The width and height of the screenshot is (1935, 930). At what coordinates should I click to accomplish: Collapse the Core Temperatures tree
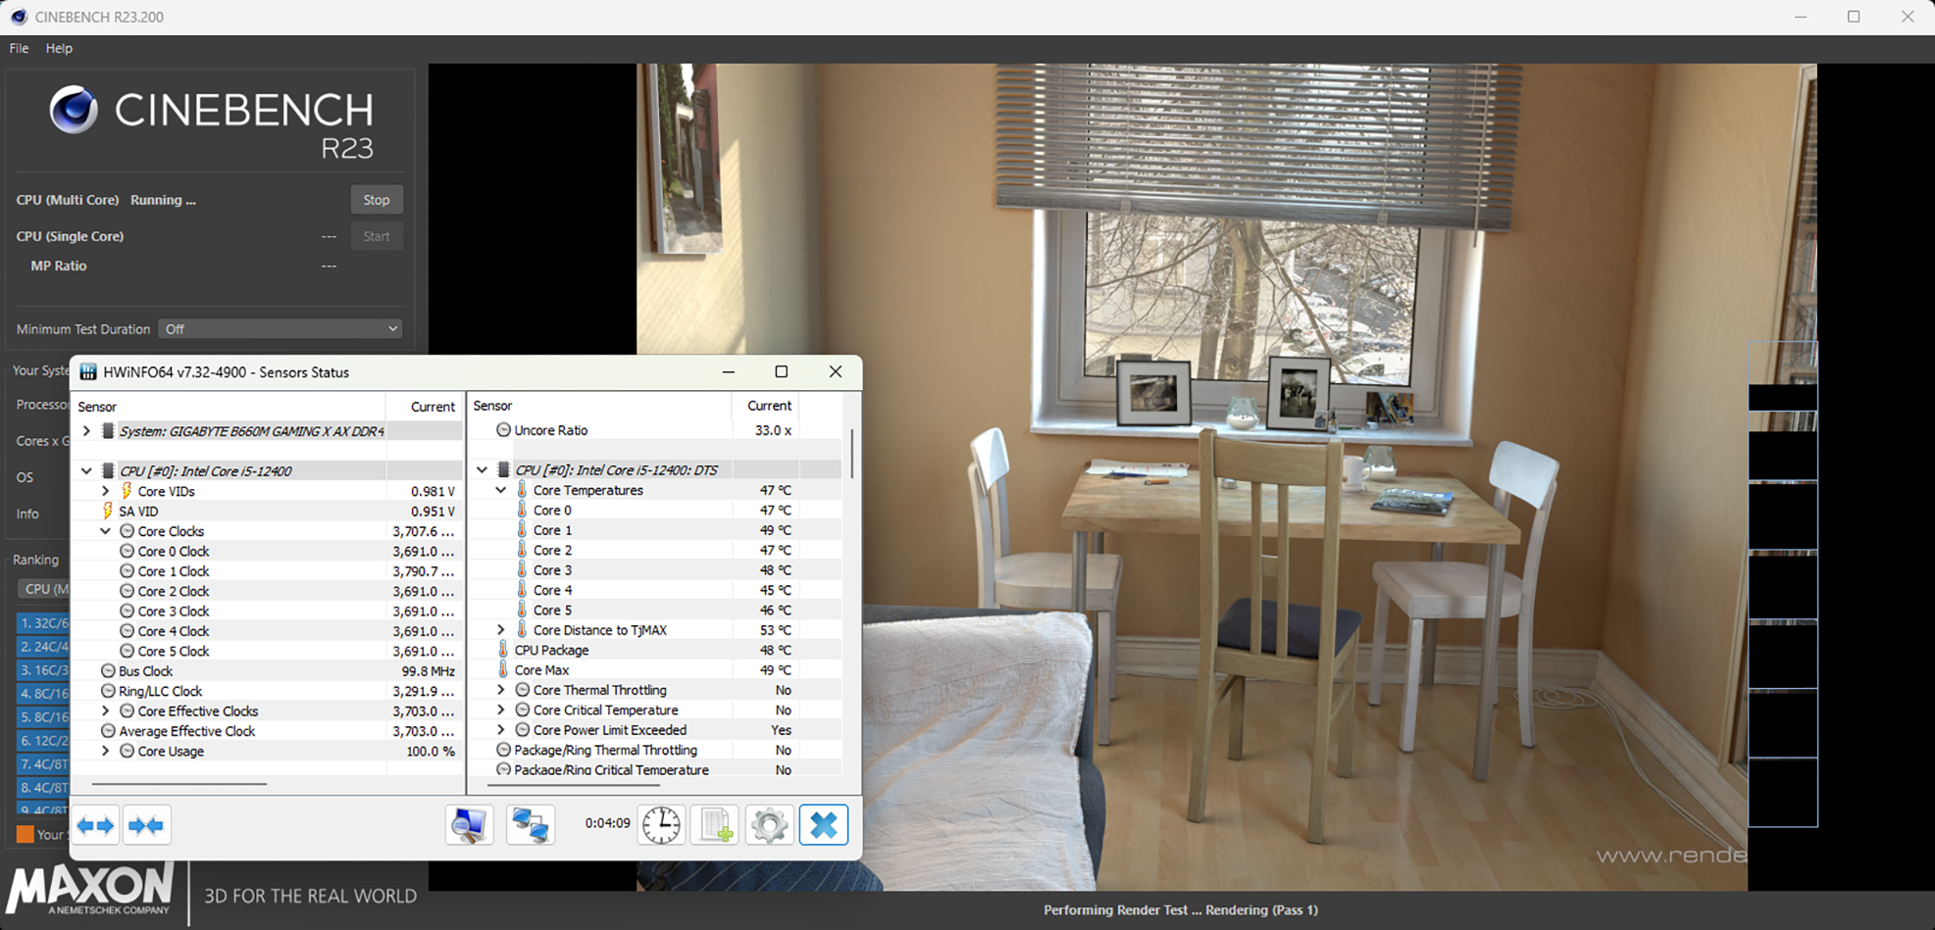(x=500, y=490)
